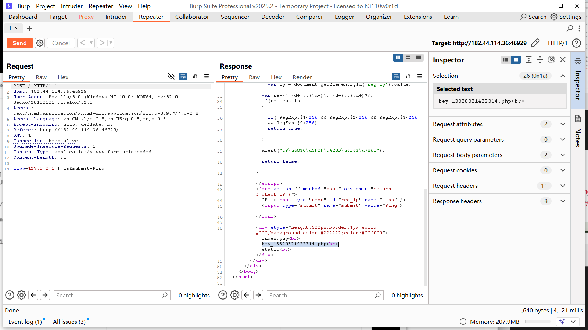This screenshot has height=330, width=588.
Task: Open response search help icon
Action: 223,295
